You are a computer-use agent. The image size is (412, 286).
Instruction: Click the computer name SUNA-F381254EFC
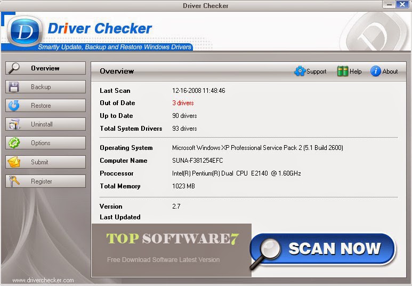coord(198,161)
